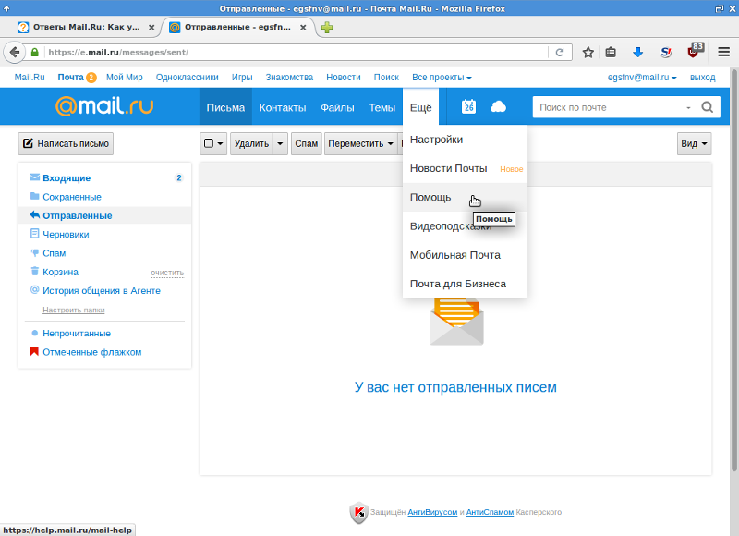The image size is (739, 536).
Task: Bookmark this page with the star icon
Action: click(x=588, y=53)
